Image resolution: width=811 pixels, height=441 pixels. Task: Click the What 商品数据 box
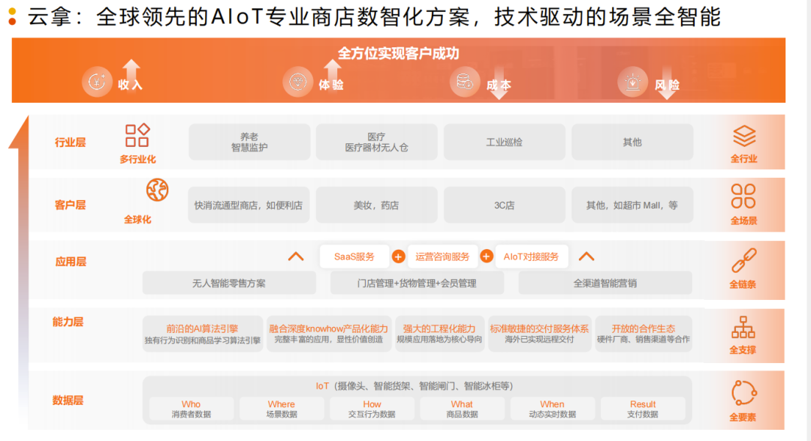point(462,409)
